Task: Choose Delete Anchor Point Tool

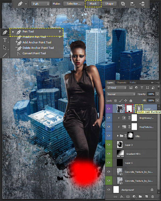Action: click(x=36, y=48)
